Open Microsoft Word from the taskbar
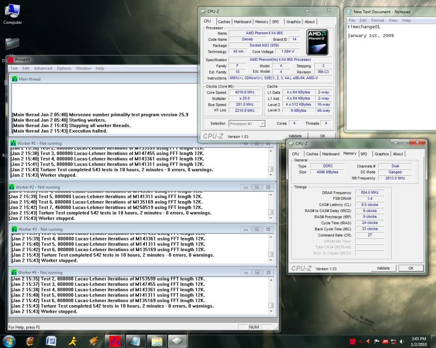The image size is (436, 348). click(x=51, y=341)
